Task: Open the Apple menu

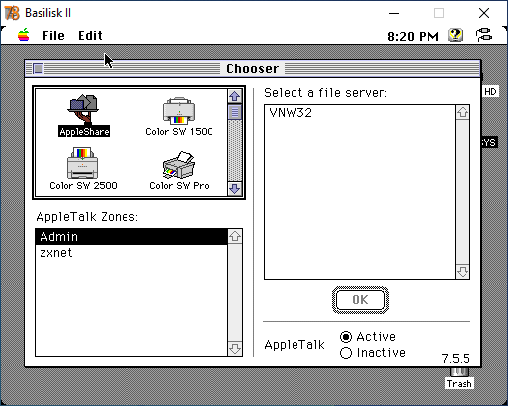Action: coord(24,35)
